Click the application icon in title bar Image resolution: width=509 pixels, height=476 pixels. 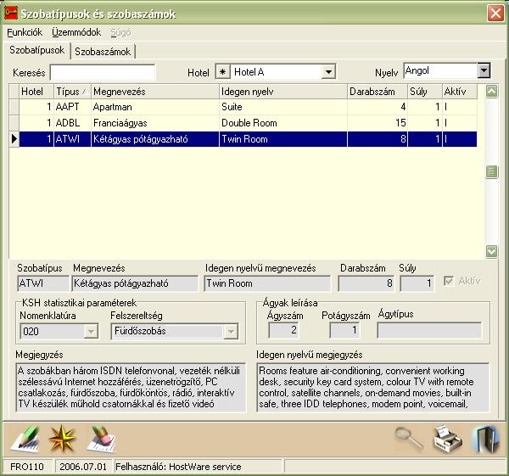coord(10,14)
